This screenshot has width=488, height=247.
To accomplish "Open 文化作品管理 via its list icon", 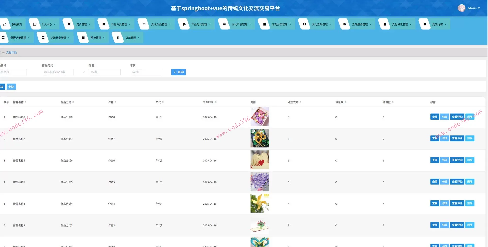I will point(144,24).
